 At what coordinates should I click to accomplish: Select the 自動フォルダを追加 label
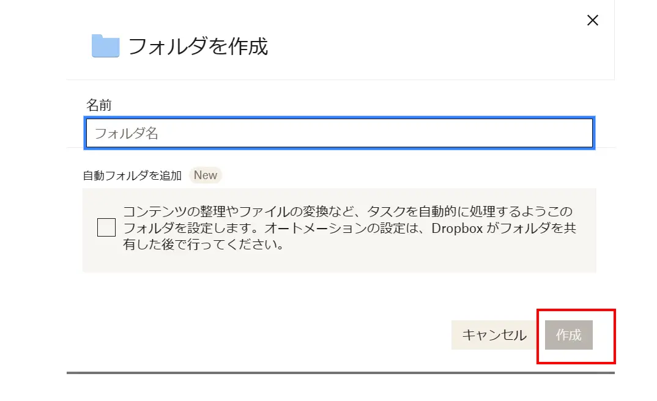[x=132, y=175]
